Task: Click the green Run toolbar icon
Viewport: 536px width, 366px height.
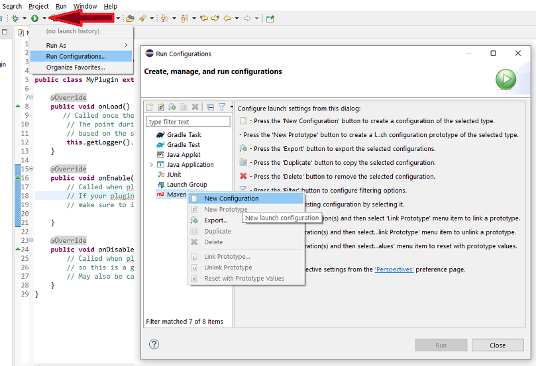Action: click(34, 19)
